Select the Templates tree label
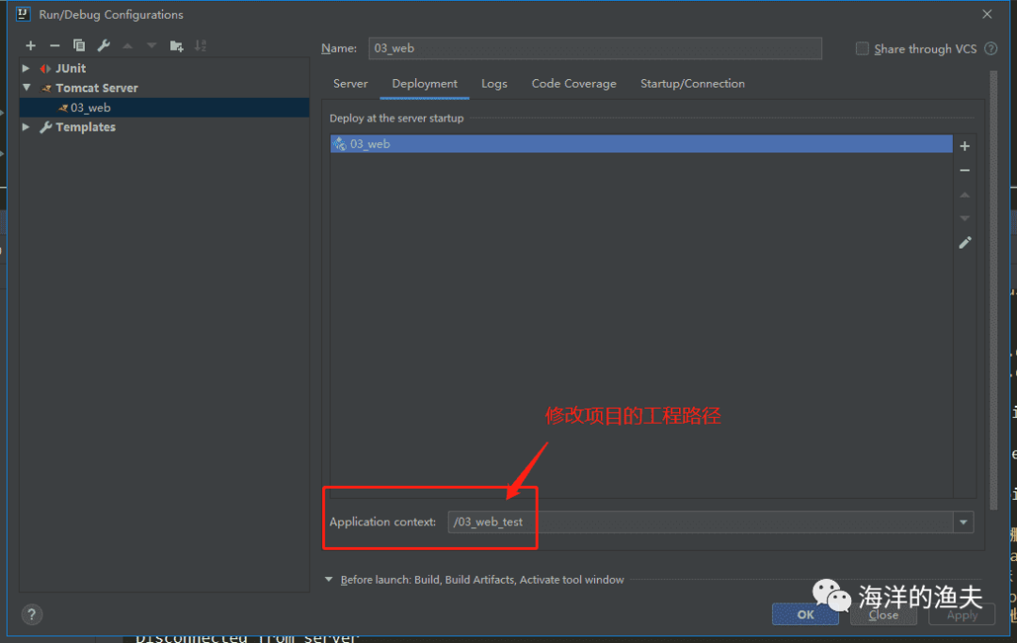The width and height of the screenshot is (1017, 643). click(x=86, y=127)
